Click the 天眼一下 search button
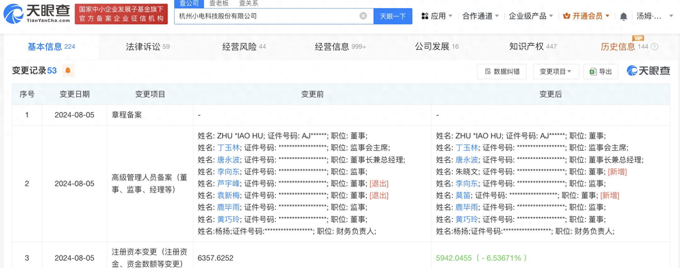The height and width of the screenshot is (268, 680). [x=393, y=16]
